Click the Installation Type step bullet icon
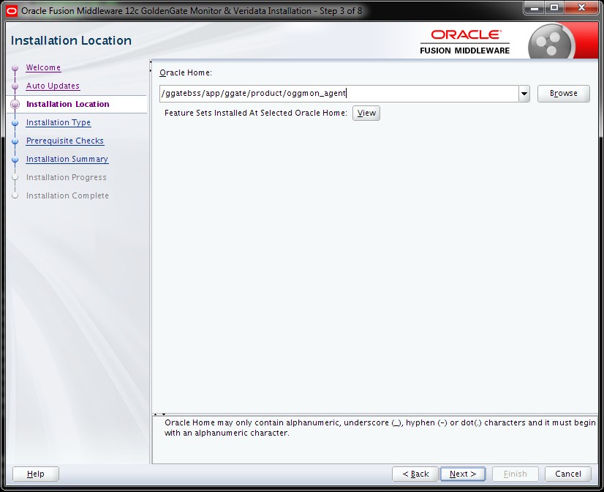604x492 pixels. (x=15, y=123)
